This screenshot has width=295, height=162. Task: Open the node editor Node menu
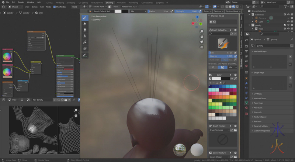point(49,7)
